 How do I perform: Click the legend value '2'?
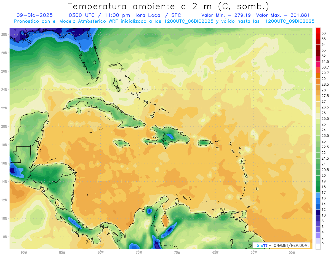(x=323, y=238)
